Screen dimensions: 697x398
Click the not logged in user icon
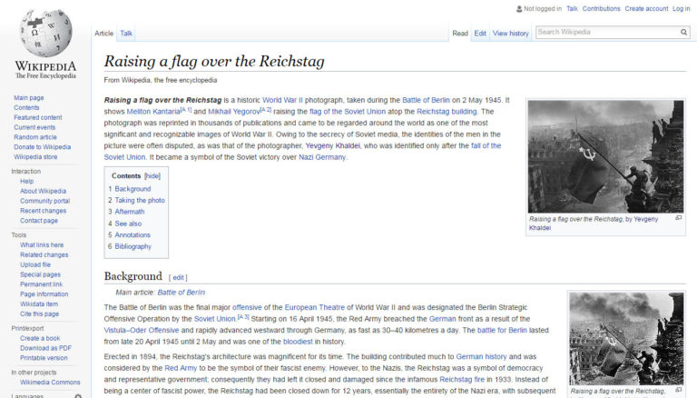click(x=518, y=9)
